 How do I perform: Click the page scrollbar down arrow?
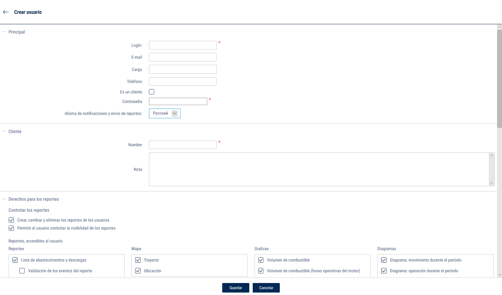point(500,275)
